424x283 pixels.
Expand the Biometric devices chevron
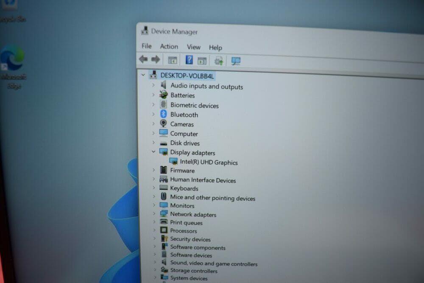pyautogui.click(x=153, y=104)
